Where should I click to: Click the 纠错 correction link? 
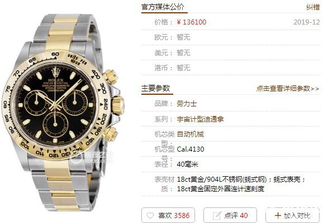[x=313, y=7]
